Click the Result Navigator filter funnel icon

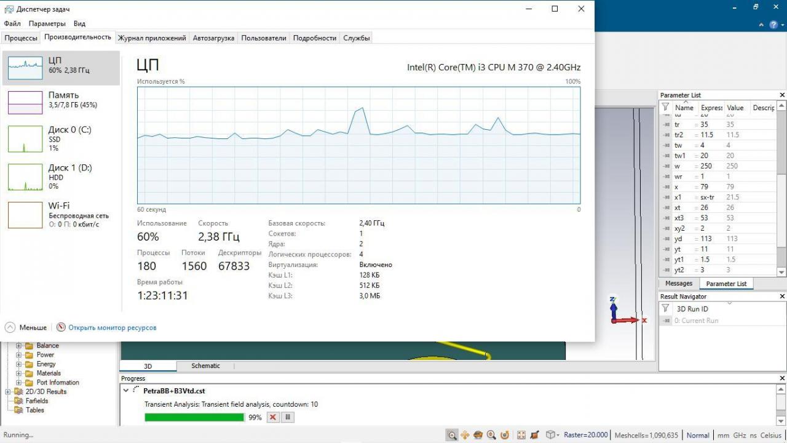click(665, 308)
